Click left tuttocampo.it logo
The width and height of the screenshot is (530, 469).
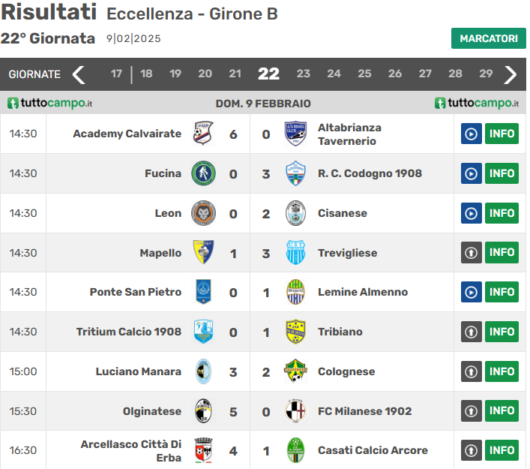49,104
